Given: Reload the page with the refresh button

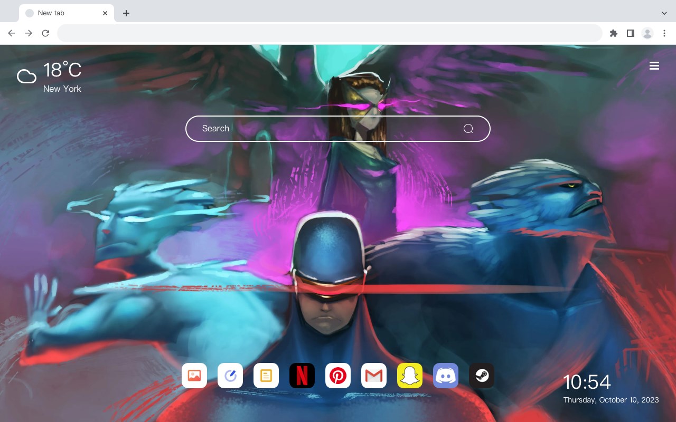Looking at the screenshot, I should click(45, 33).
